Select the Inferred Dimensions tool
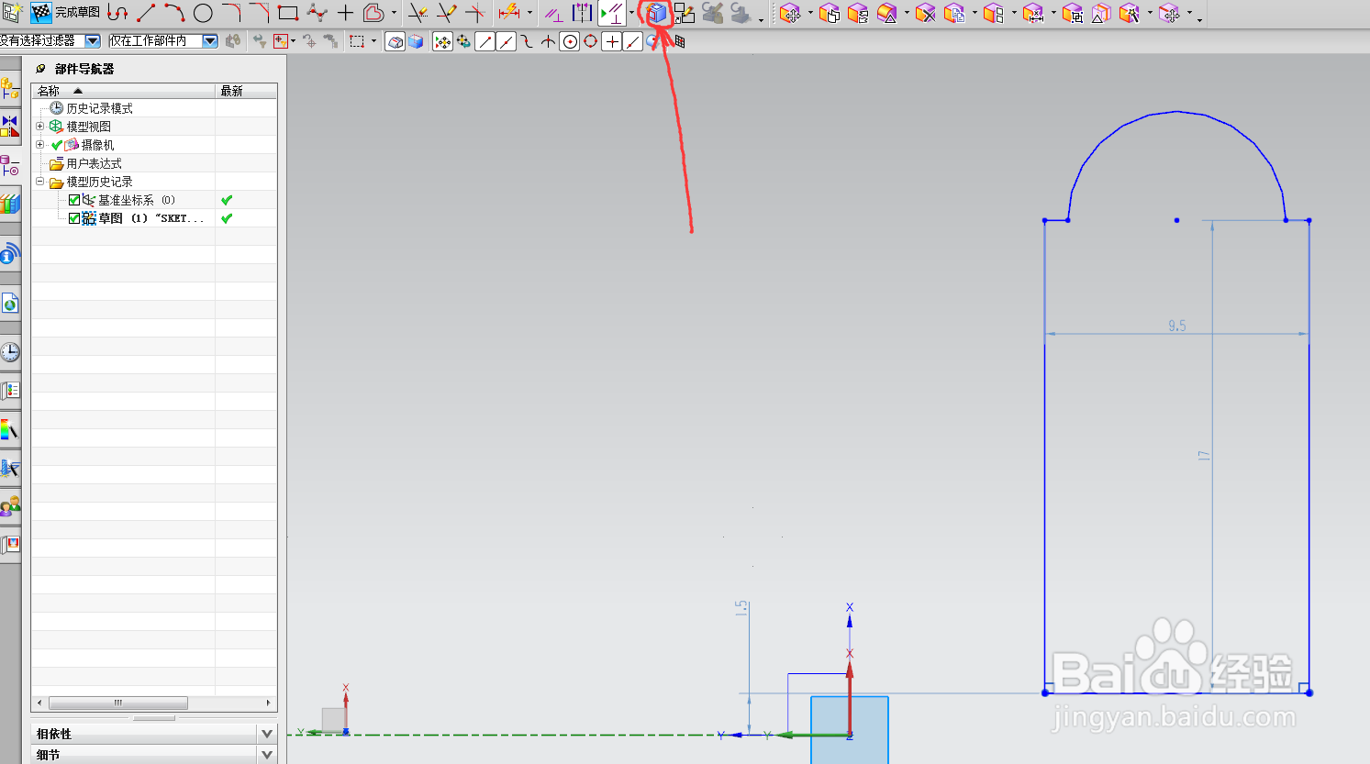Image resolution: width=1370 pixels, height=764 pixels. (x=509, y=13)
